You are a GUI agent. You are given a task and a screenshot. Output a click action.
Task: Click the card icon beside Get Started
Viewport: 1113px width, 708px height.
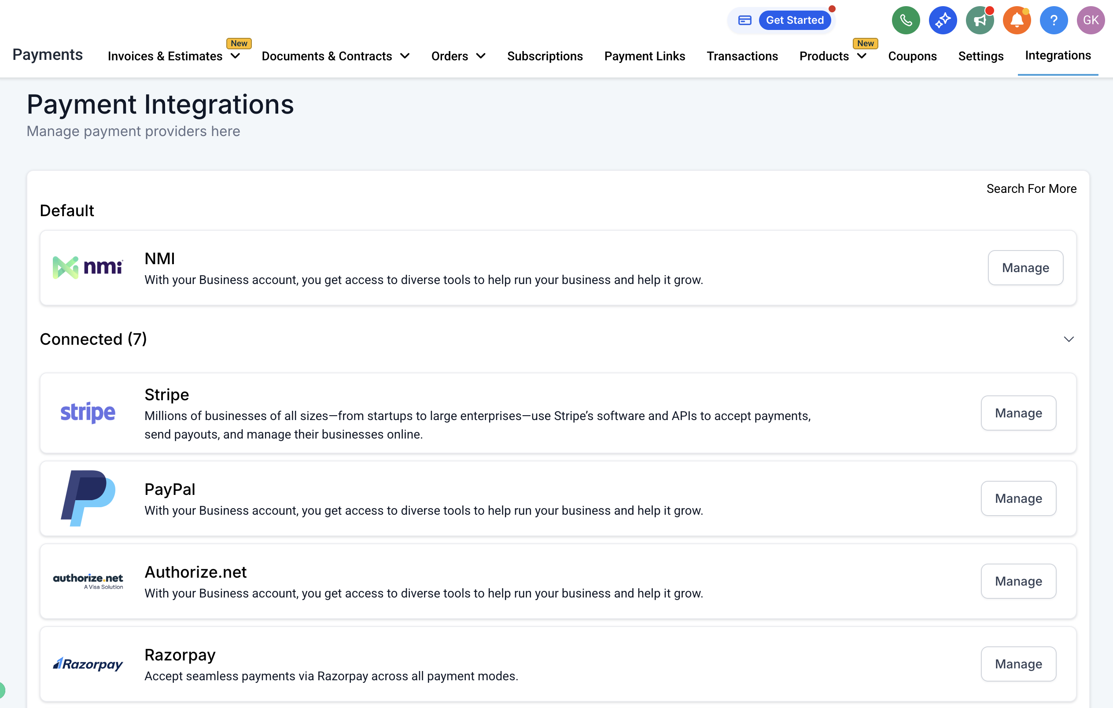(744, 20)
